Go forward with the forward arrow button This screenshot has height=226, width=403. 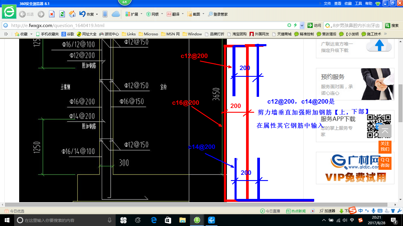tap(41, 14)
